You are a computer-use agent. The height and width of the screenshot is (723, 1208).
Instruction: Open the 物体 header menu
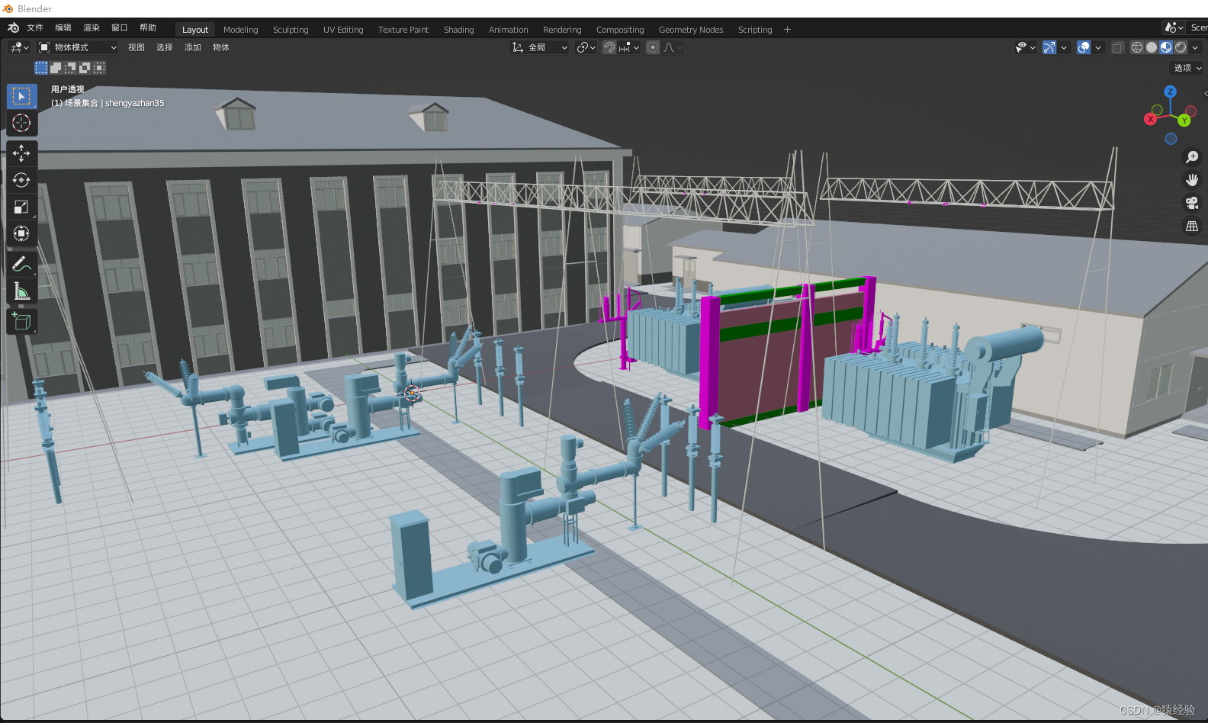(221, 47)
